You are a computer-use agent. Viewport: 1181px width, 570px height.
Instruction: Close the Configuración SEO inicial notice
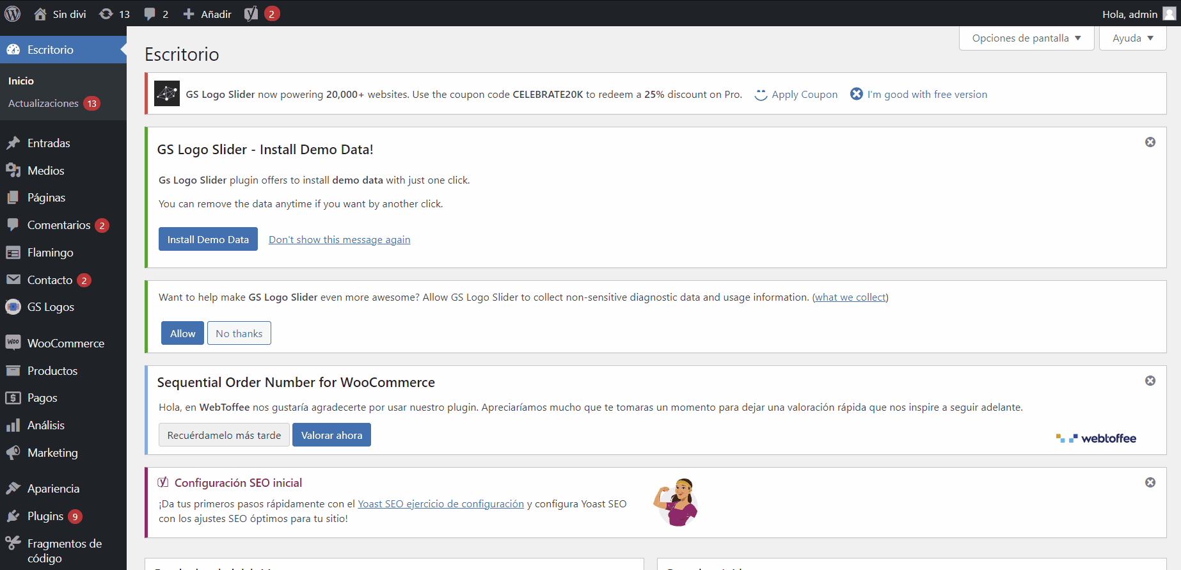(x=1150, y=482)
